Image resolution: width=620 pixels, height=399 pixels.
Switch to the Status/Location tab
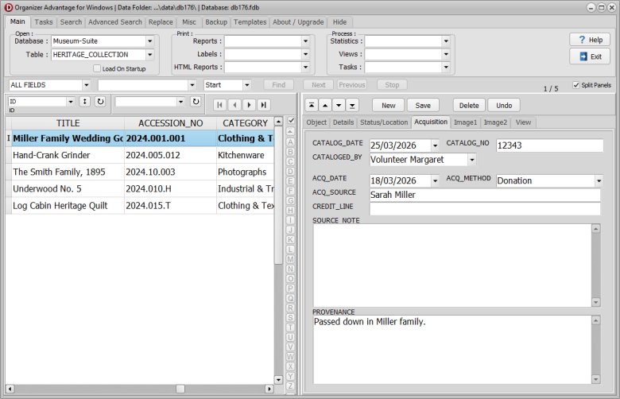click(383, 122)
